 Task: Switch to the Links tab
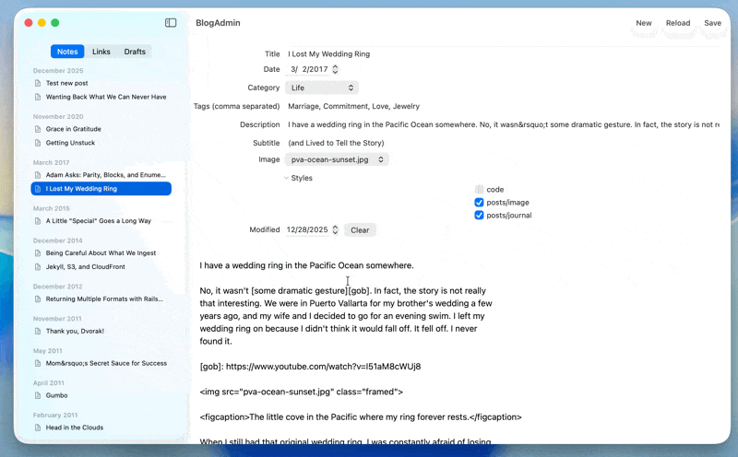[x=101, y=52]
